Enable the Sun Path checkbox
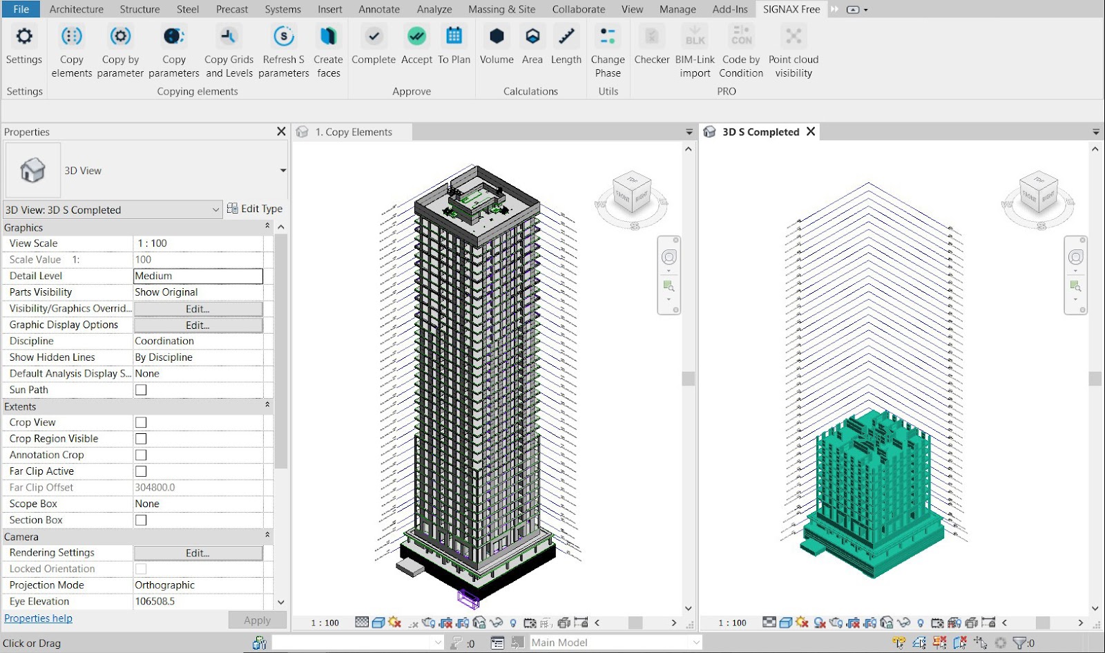The height and width of the screenshot is (653, 1105). point(141,390)
